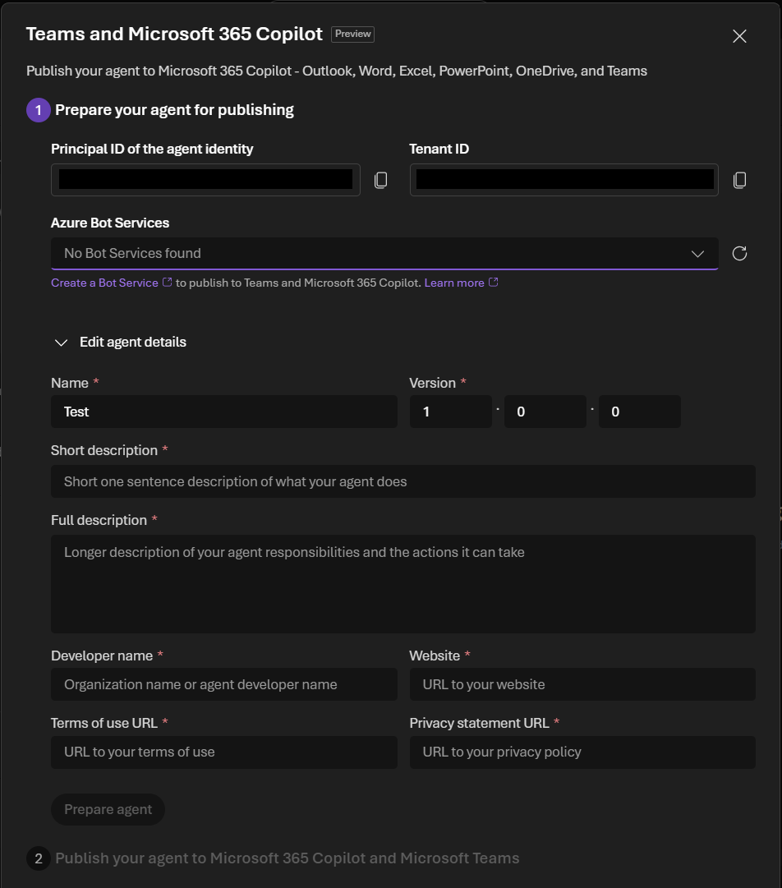Focus the Developer name input
The width and height of the screenshot is (782, 888).
(x=223, y=684)
